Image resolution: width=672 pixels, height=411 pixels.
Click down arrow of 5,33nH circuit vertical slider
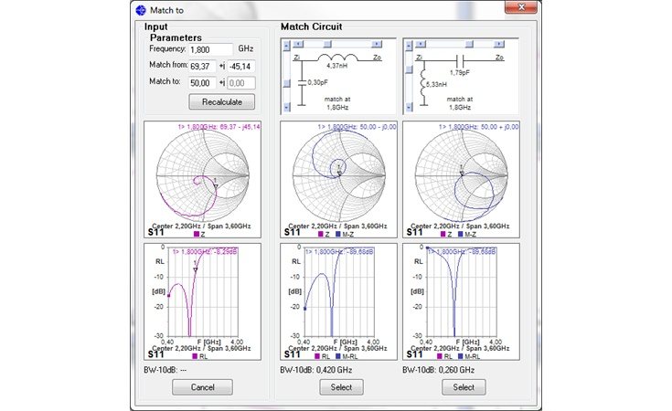pyautogui.click(x=409, y=107)
